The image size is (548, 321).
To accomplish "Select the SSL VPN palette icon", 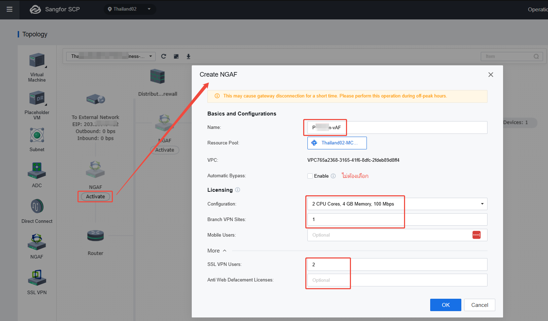I will point(37,278).
